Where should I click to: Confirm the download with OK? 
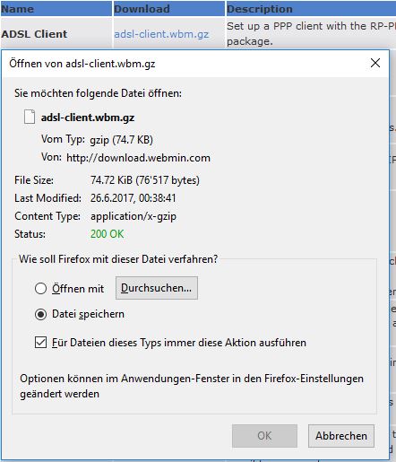coord(264,436)
